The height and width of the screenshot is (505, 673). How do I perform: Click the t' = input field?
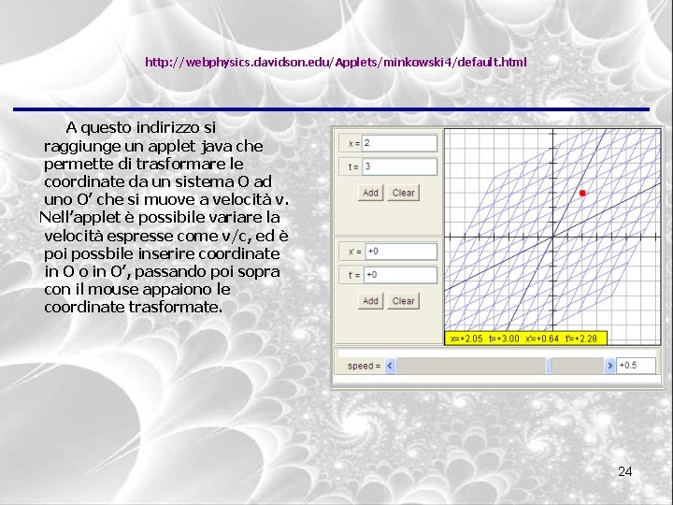[x=400, y=275]
